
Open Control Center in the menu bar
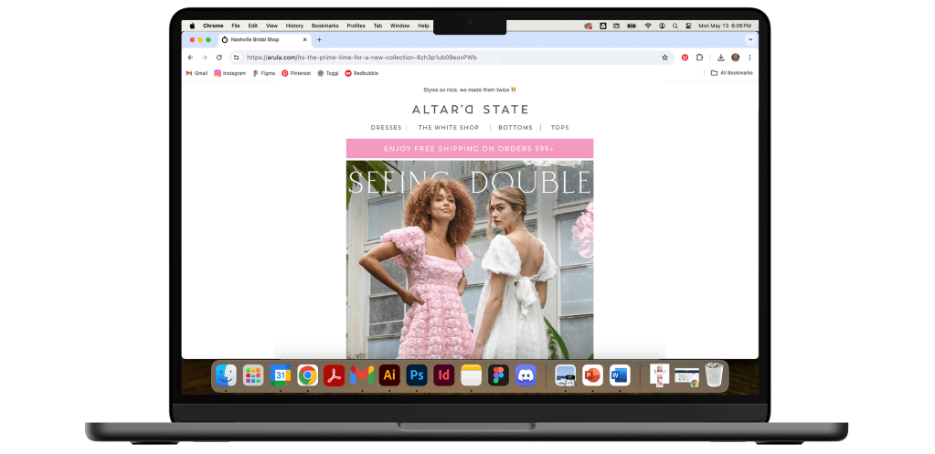688,26
